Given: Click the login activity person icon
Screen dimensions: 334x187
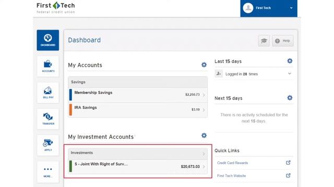Looking at the screenshot, I should tap(219, 74).
